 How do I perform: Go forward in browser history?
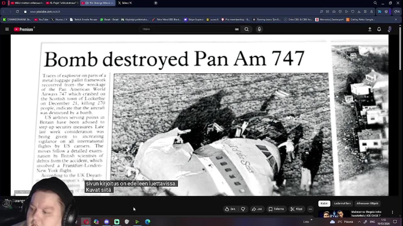coord(10,12)
